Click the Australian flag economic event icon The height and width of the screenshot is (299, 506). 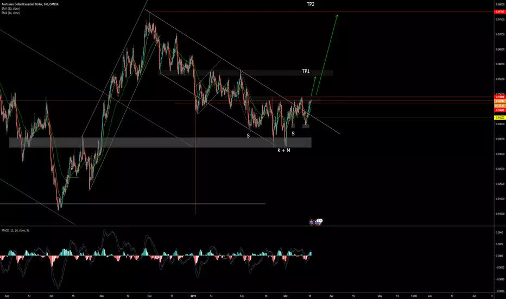click(x=312, y=222)
